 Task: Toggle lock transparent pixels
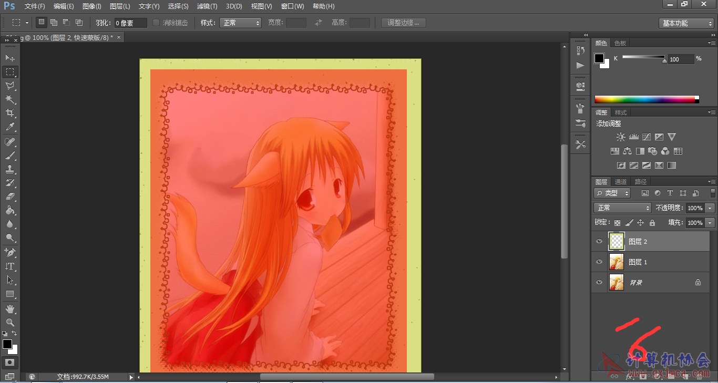click(x=617, y=223)
